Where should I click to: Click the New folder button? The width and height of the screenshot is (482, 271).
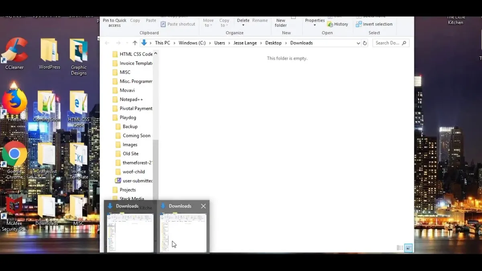281,23
